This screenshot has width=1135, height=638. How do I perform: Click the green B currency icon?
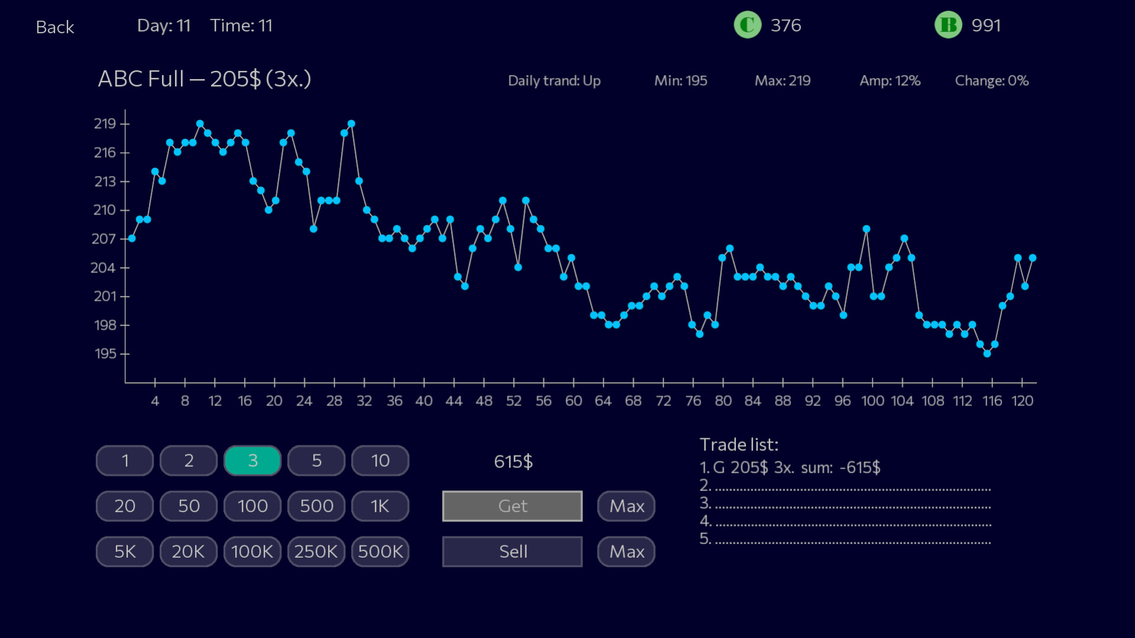(948, 25)
